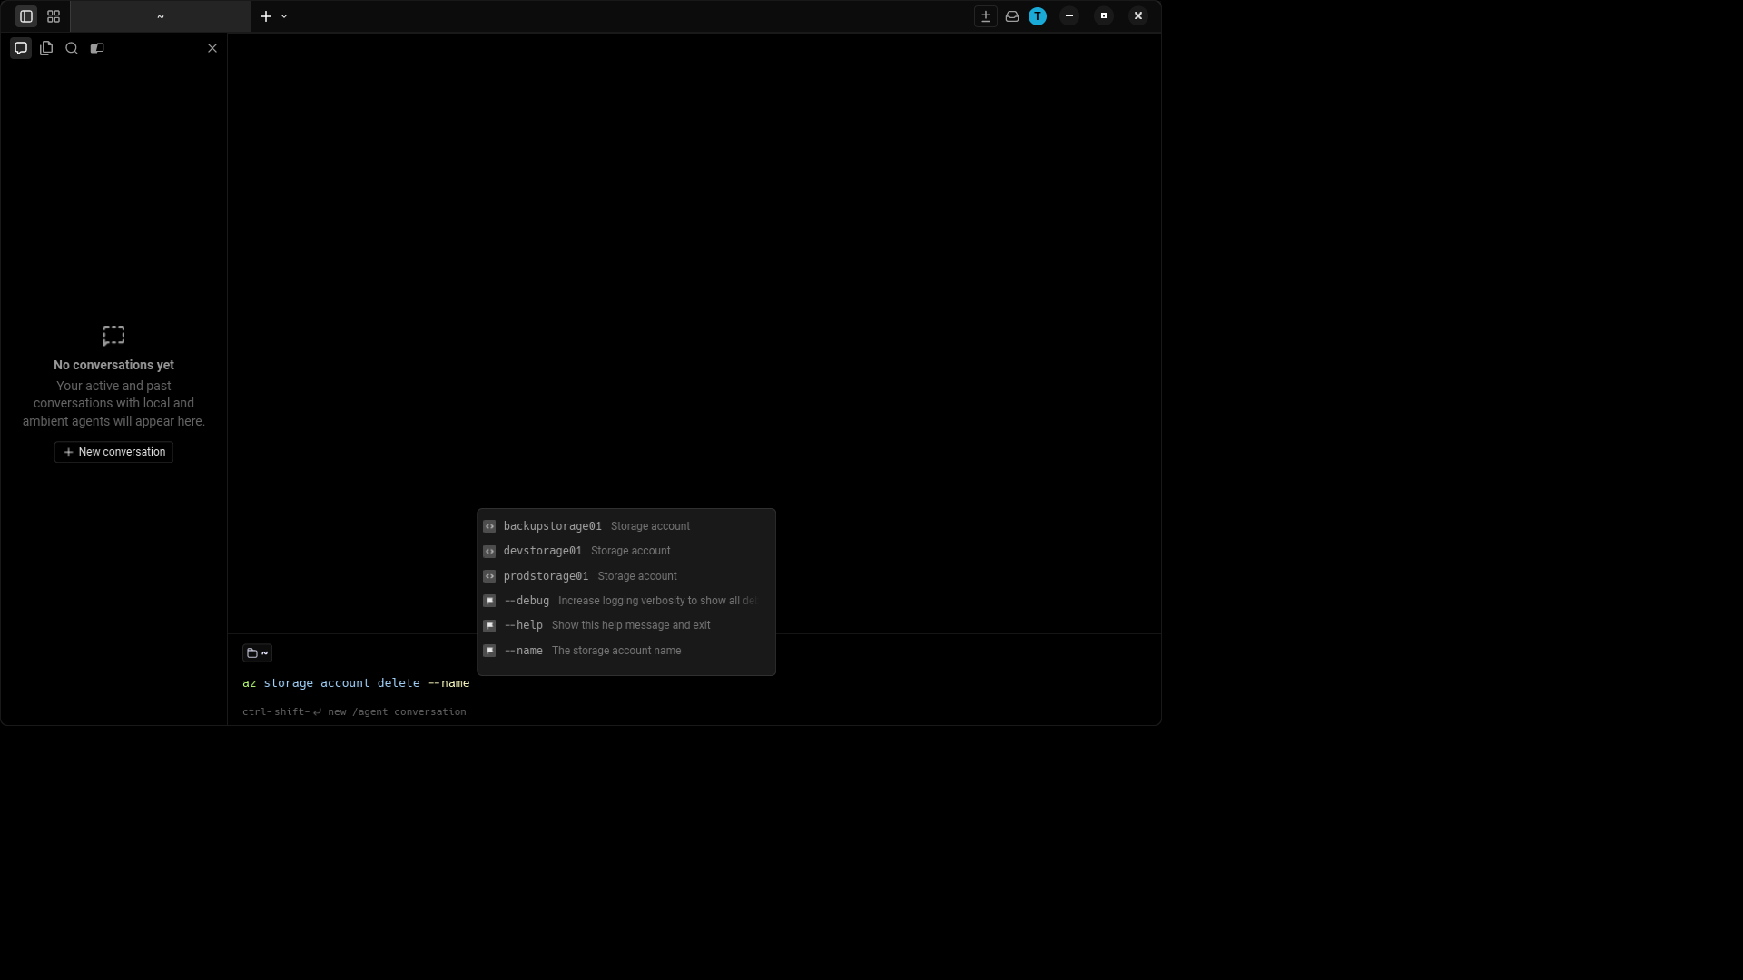This screenshot has height=980, width=1743.
Task: Click the New conversation button
Action: point(114,452)
